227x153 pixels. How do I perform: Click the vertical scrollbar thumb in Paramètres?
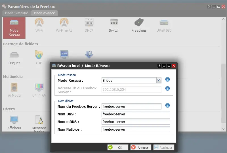coord(223,93)
